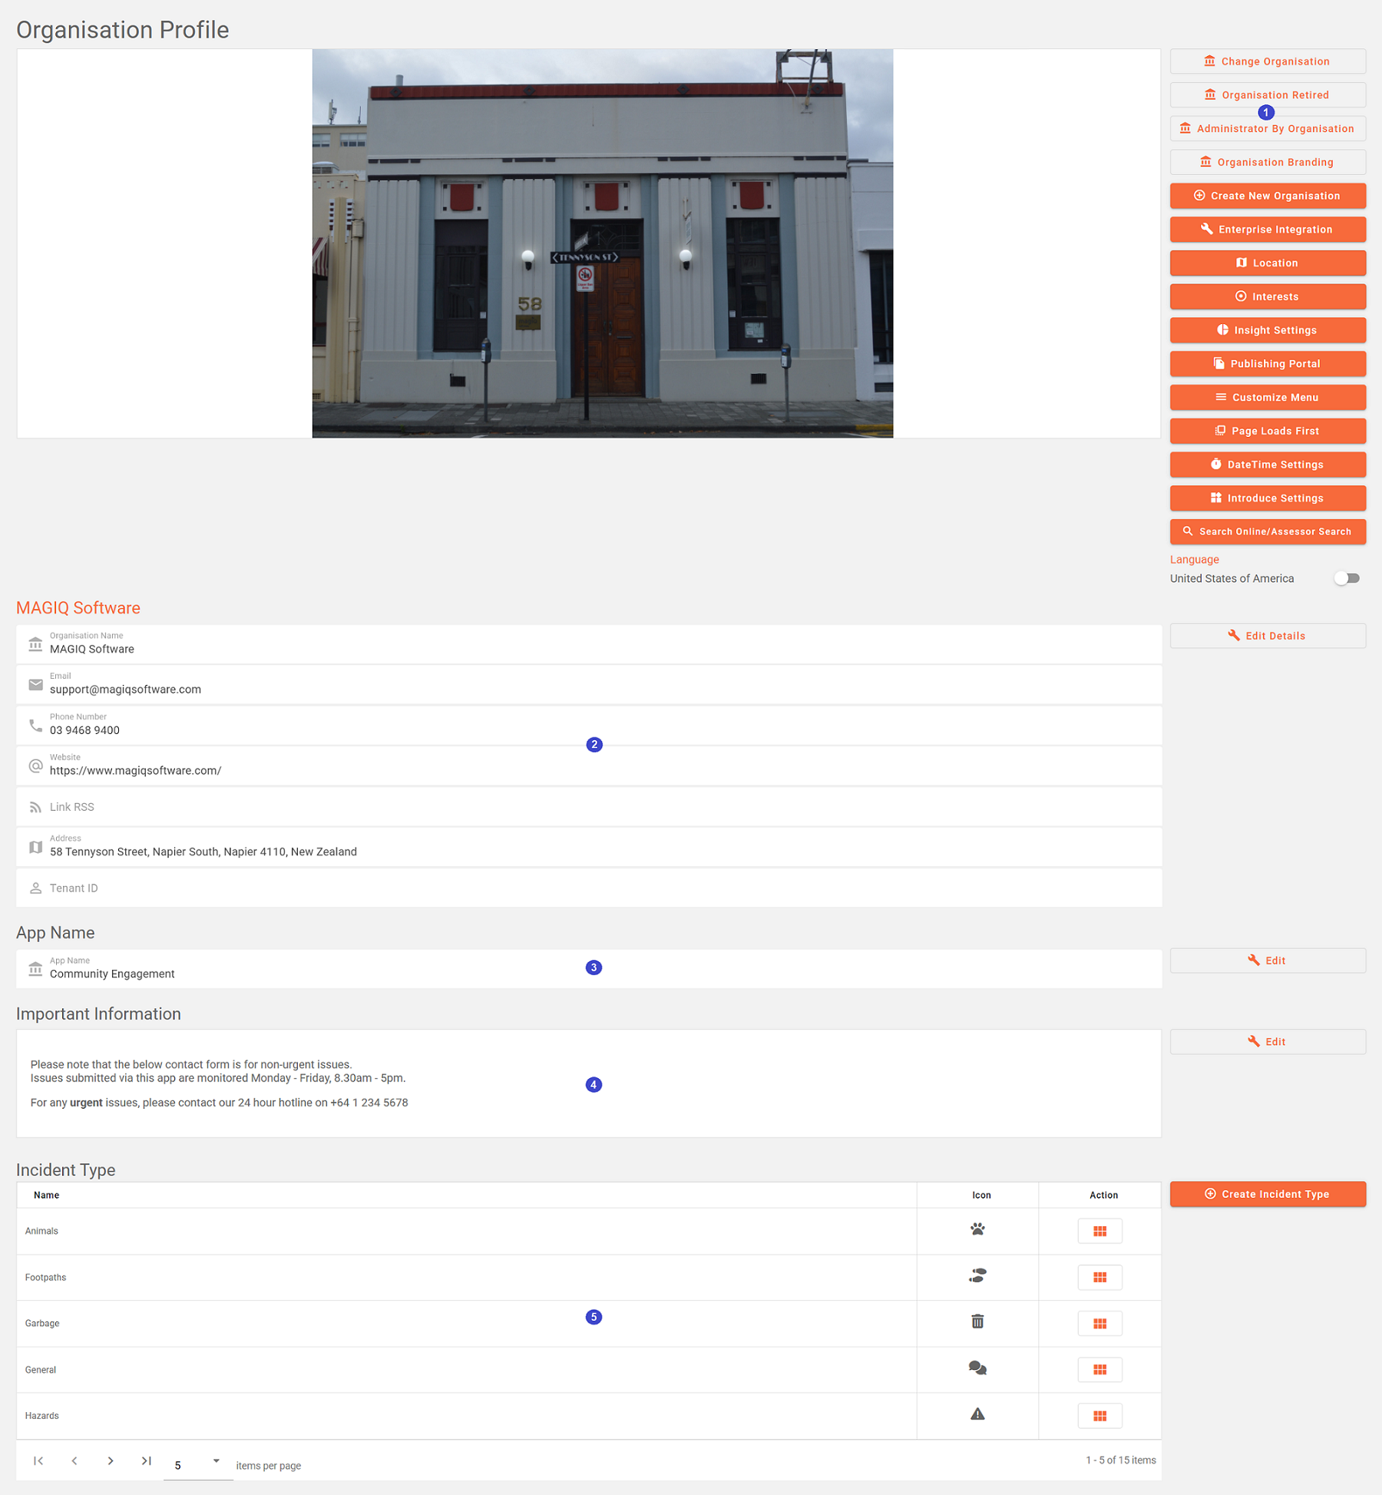1382x1495 pixels.
Task: Edit the Important Information section
Action: pos(1268,1042)
